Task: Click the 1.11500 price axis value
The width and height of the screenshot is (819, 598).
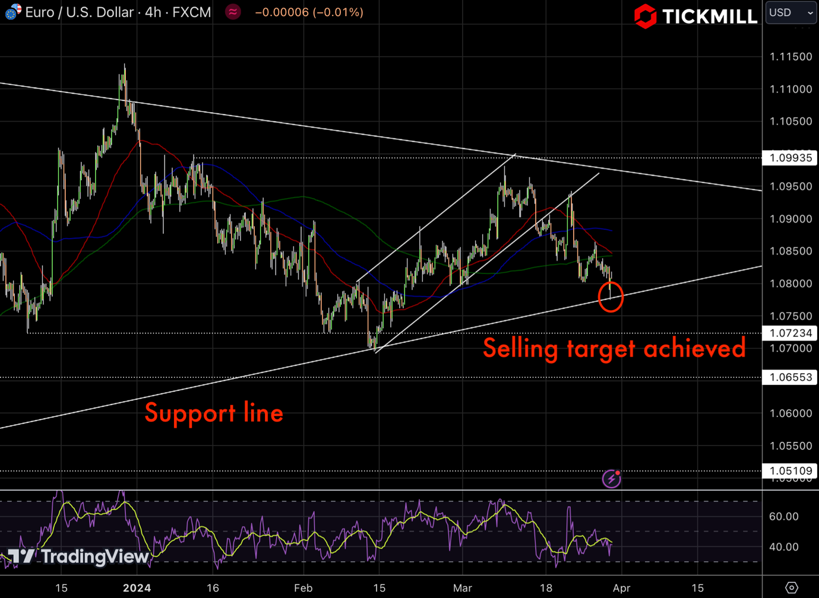Action: (790, 57)
